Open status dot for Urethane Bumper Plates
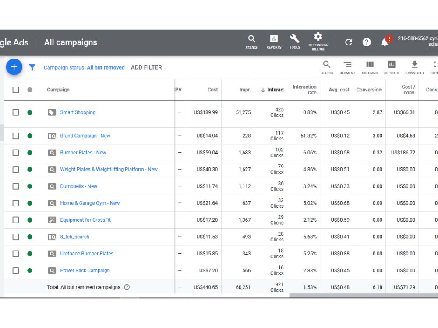 [30, 254]
